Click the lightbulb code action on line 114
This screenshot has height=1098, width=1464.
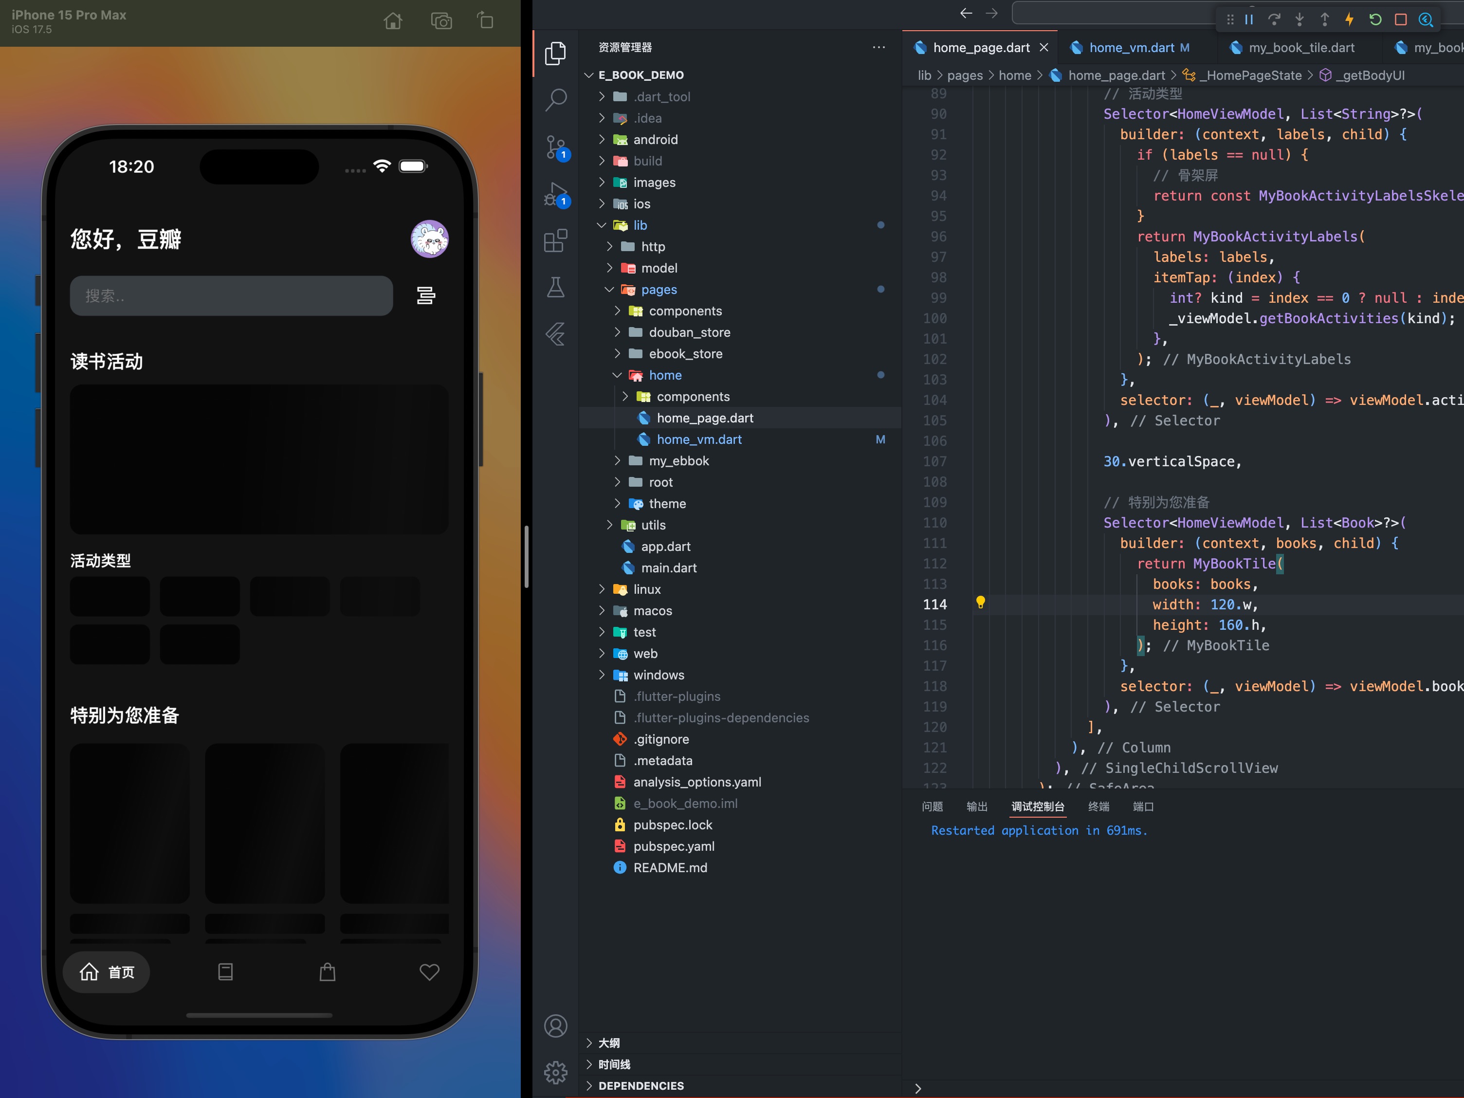980,602
